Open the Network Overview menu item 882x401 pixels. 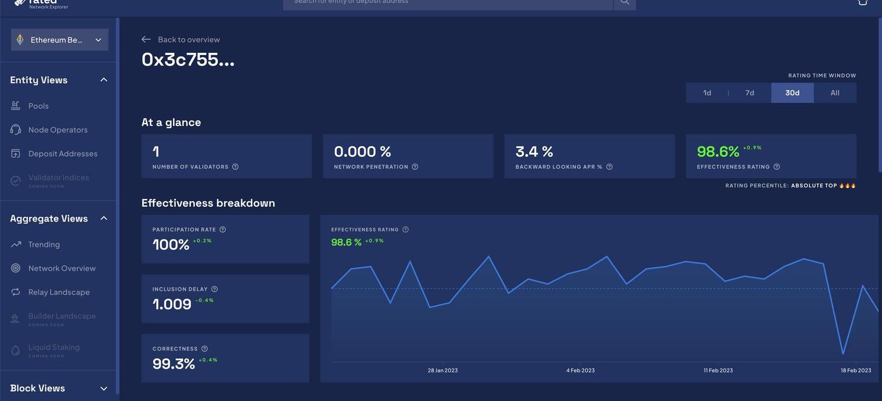[x=62, y=268]
